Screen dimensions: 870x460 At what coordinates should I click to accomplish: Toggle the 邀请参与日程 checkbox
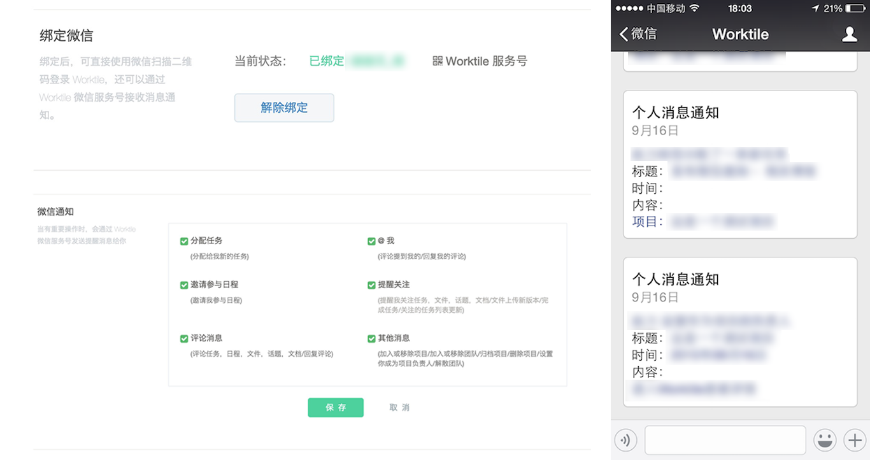coord(184,285)
